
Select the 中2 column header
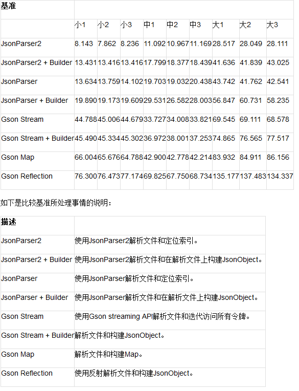point(172,25)
